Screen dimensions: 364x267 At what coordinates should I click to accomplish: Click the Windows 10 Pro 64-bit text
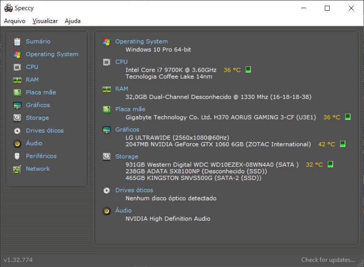[x=159, y=50]
